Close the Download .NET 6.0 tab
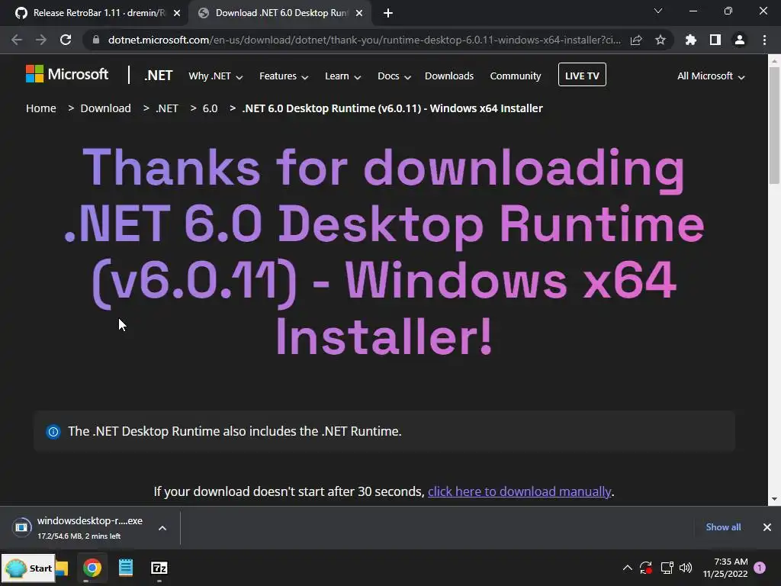The width and height of the screenshot is (781, 586). (x=359, y=13)
